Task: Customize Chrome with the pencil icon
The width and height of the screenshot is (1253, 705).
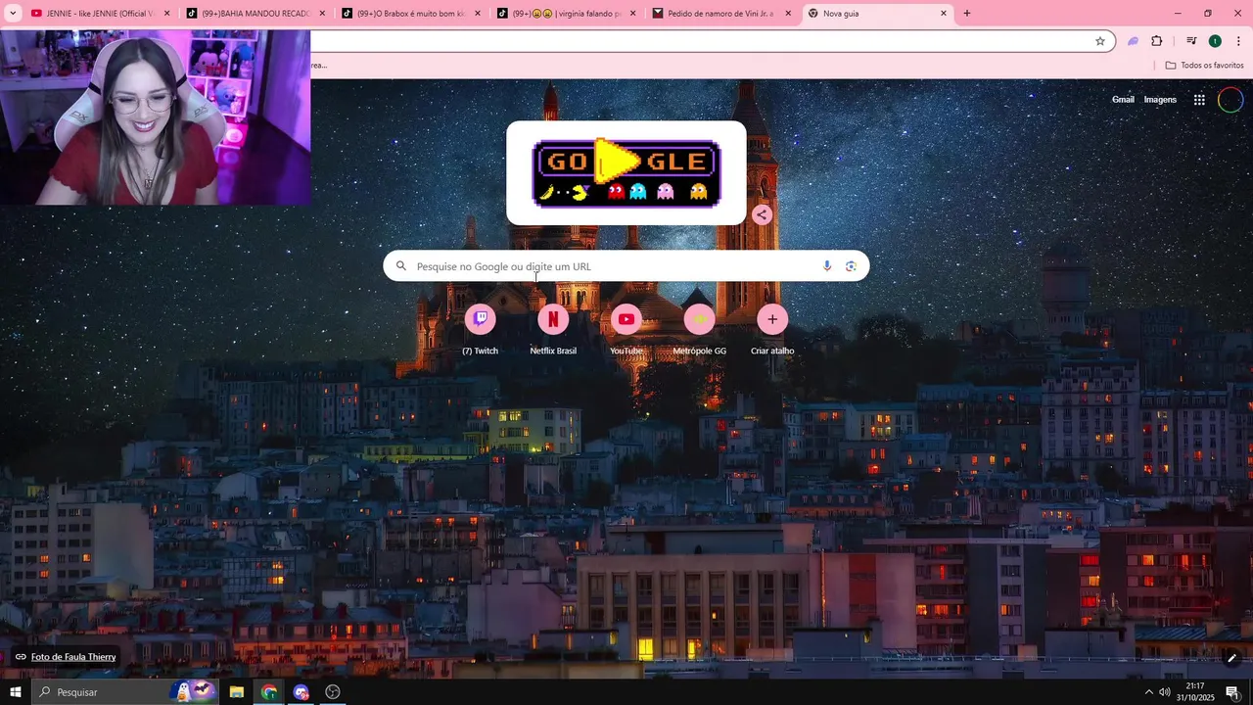Action: click(x=1231, y=658)
